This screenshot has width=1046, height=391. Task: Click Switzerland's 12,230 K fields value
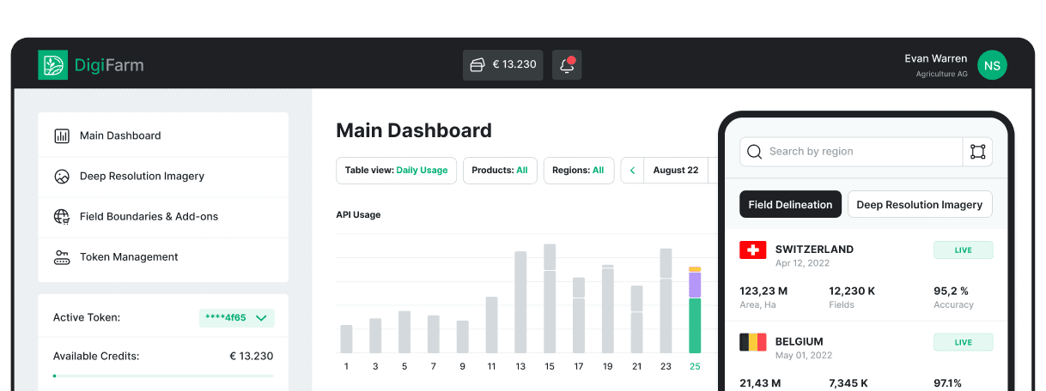[852, 291]
